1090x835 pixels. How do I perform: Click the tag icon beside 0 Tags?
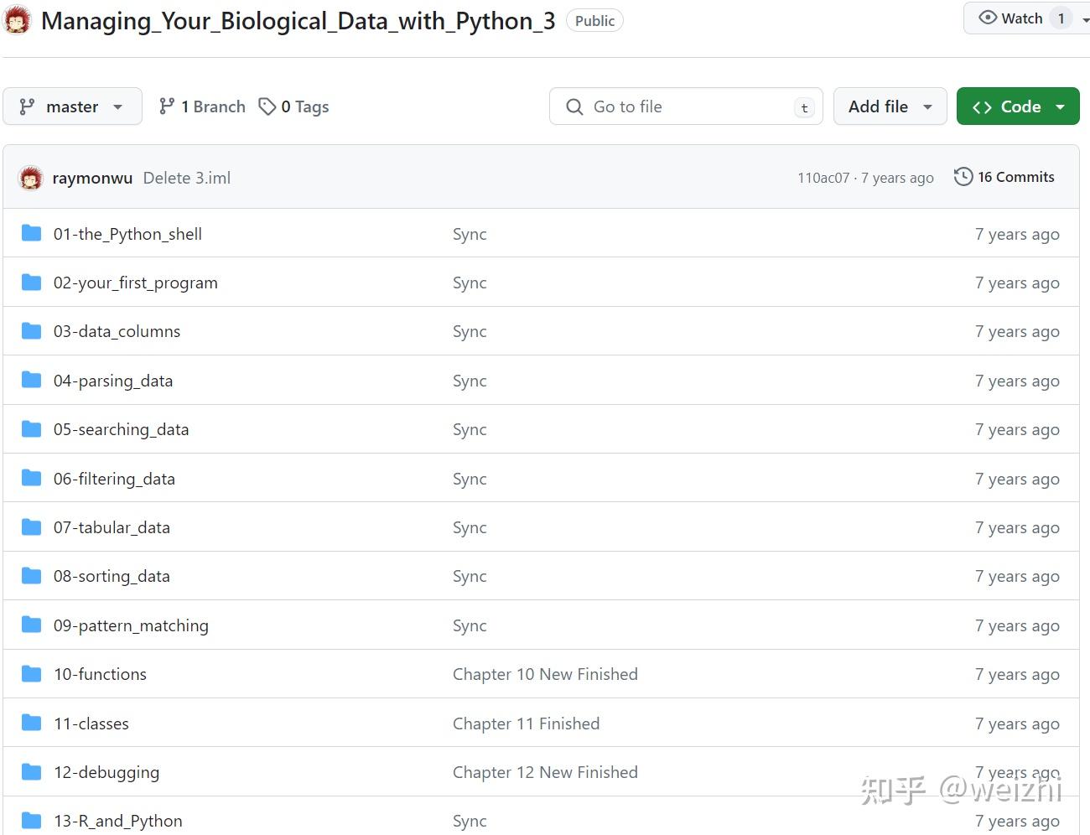point(267,106)
